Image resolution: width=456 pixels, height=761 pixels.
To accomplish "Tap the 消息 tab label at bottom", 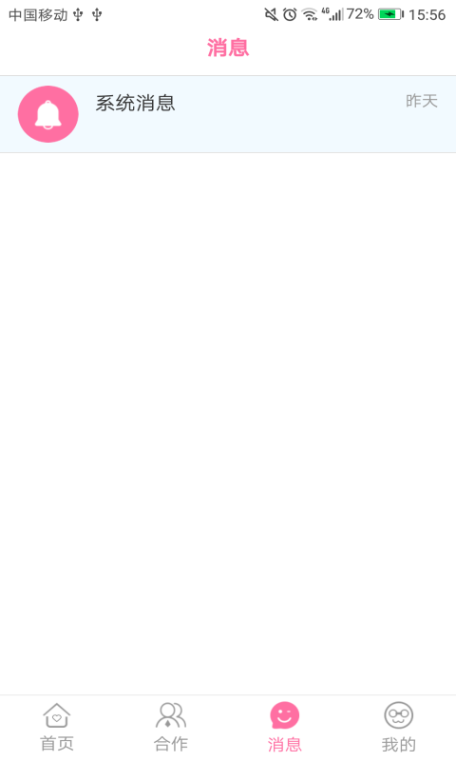I will [x=284, y=744].
